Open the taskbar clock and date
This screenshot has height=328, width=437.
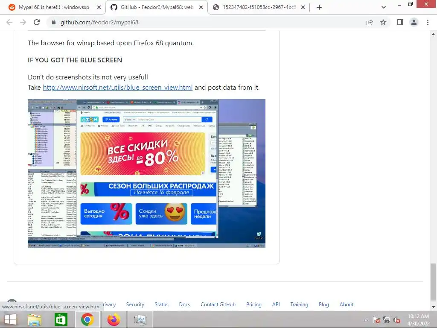pyautogui.click(x=418, y=320)
